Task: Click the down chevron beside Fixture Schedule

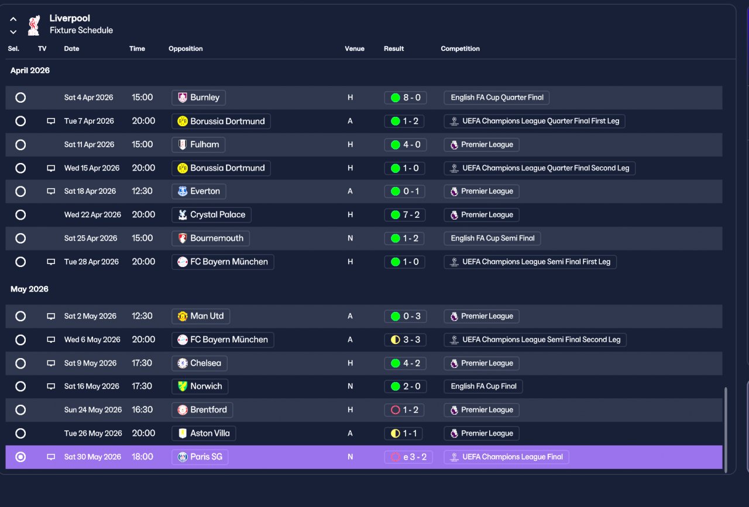Action: (13, 32)
